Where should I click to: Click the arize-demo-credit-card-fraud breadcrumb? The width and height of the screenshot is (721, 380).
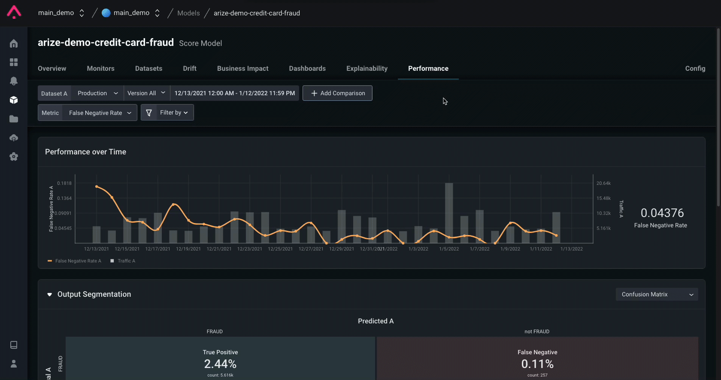(x=257, y=13)
